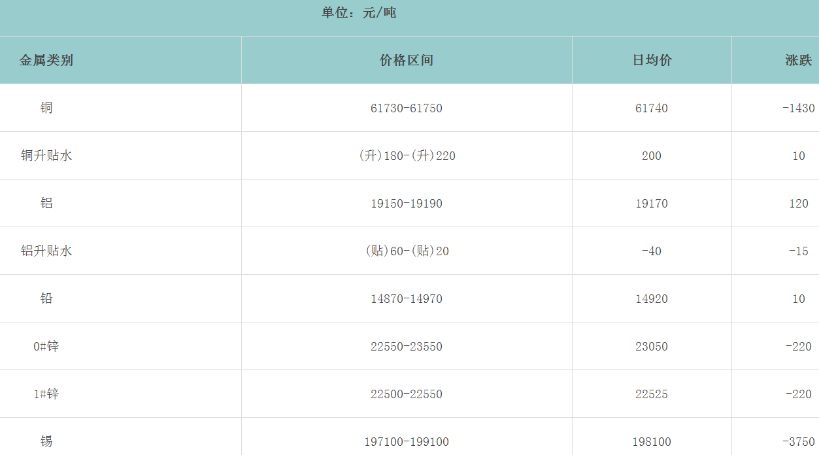819x455 pixels.
Task: Click tin price range 197100-199100
Action: 406,442
